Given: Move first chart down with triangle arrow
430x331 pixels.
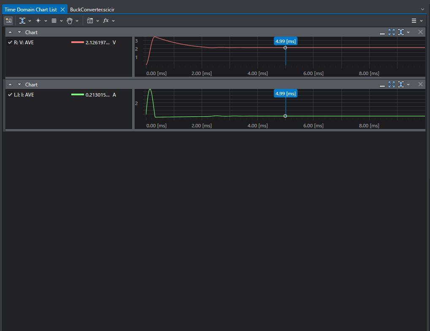Looking at the screenshot, I should (19, 32).
